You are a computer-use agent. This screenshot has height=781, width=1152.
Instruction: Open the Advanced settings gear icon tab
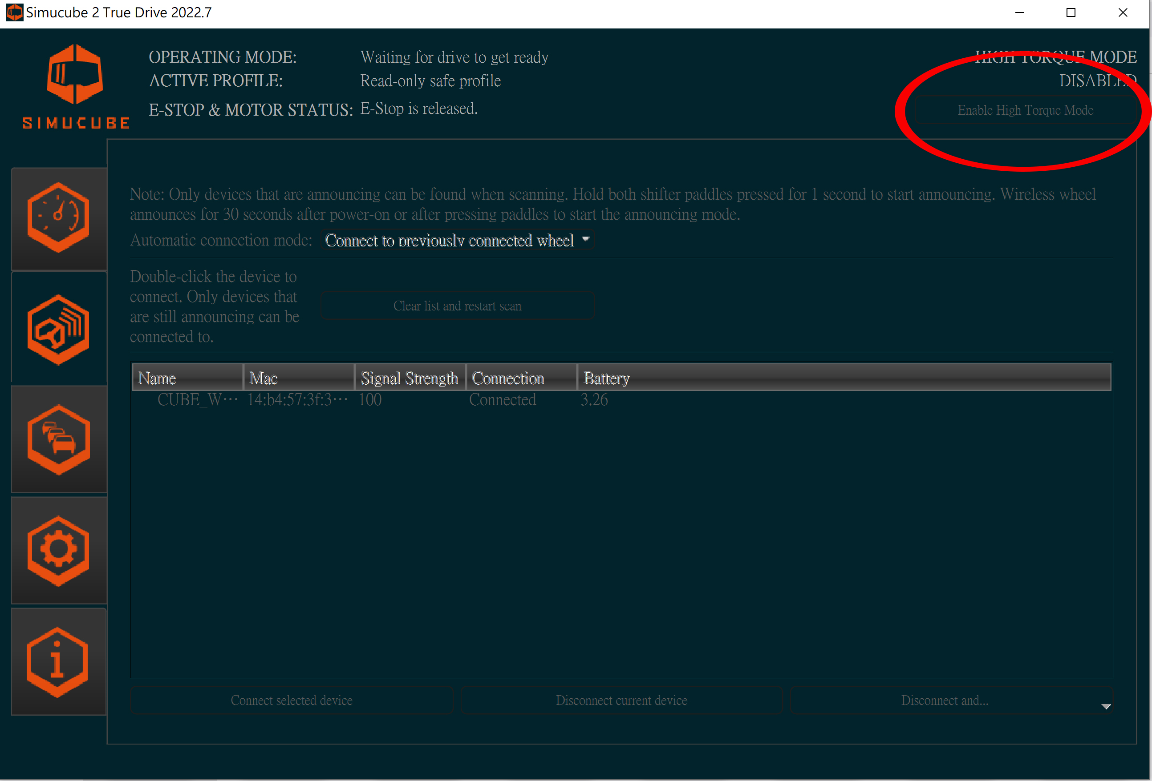point(59,551)
